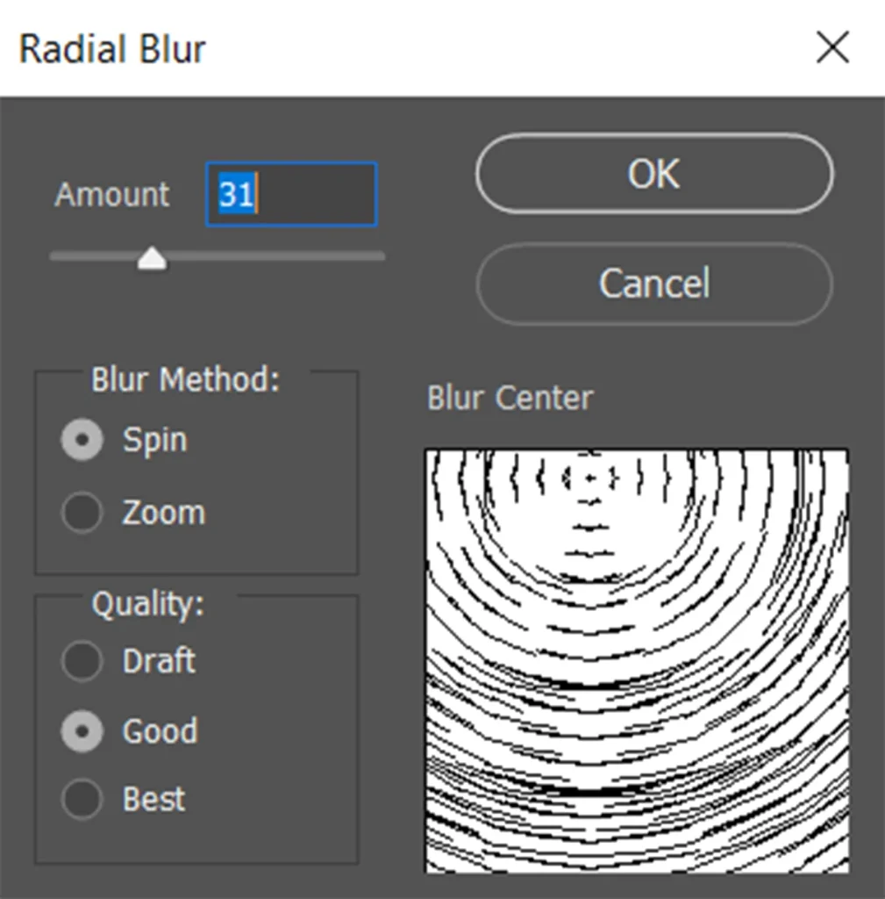Click the Amount slider track left of the handle
This screenshot has width=885, height=899.
88,256
